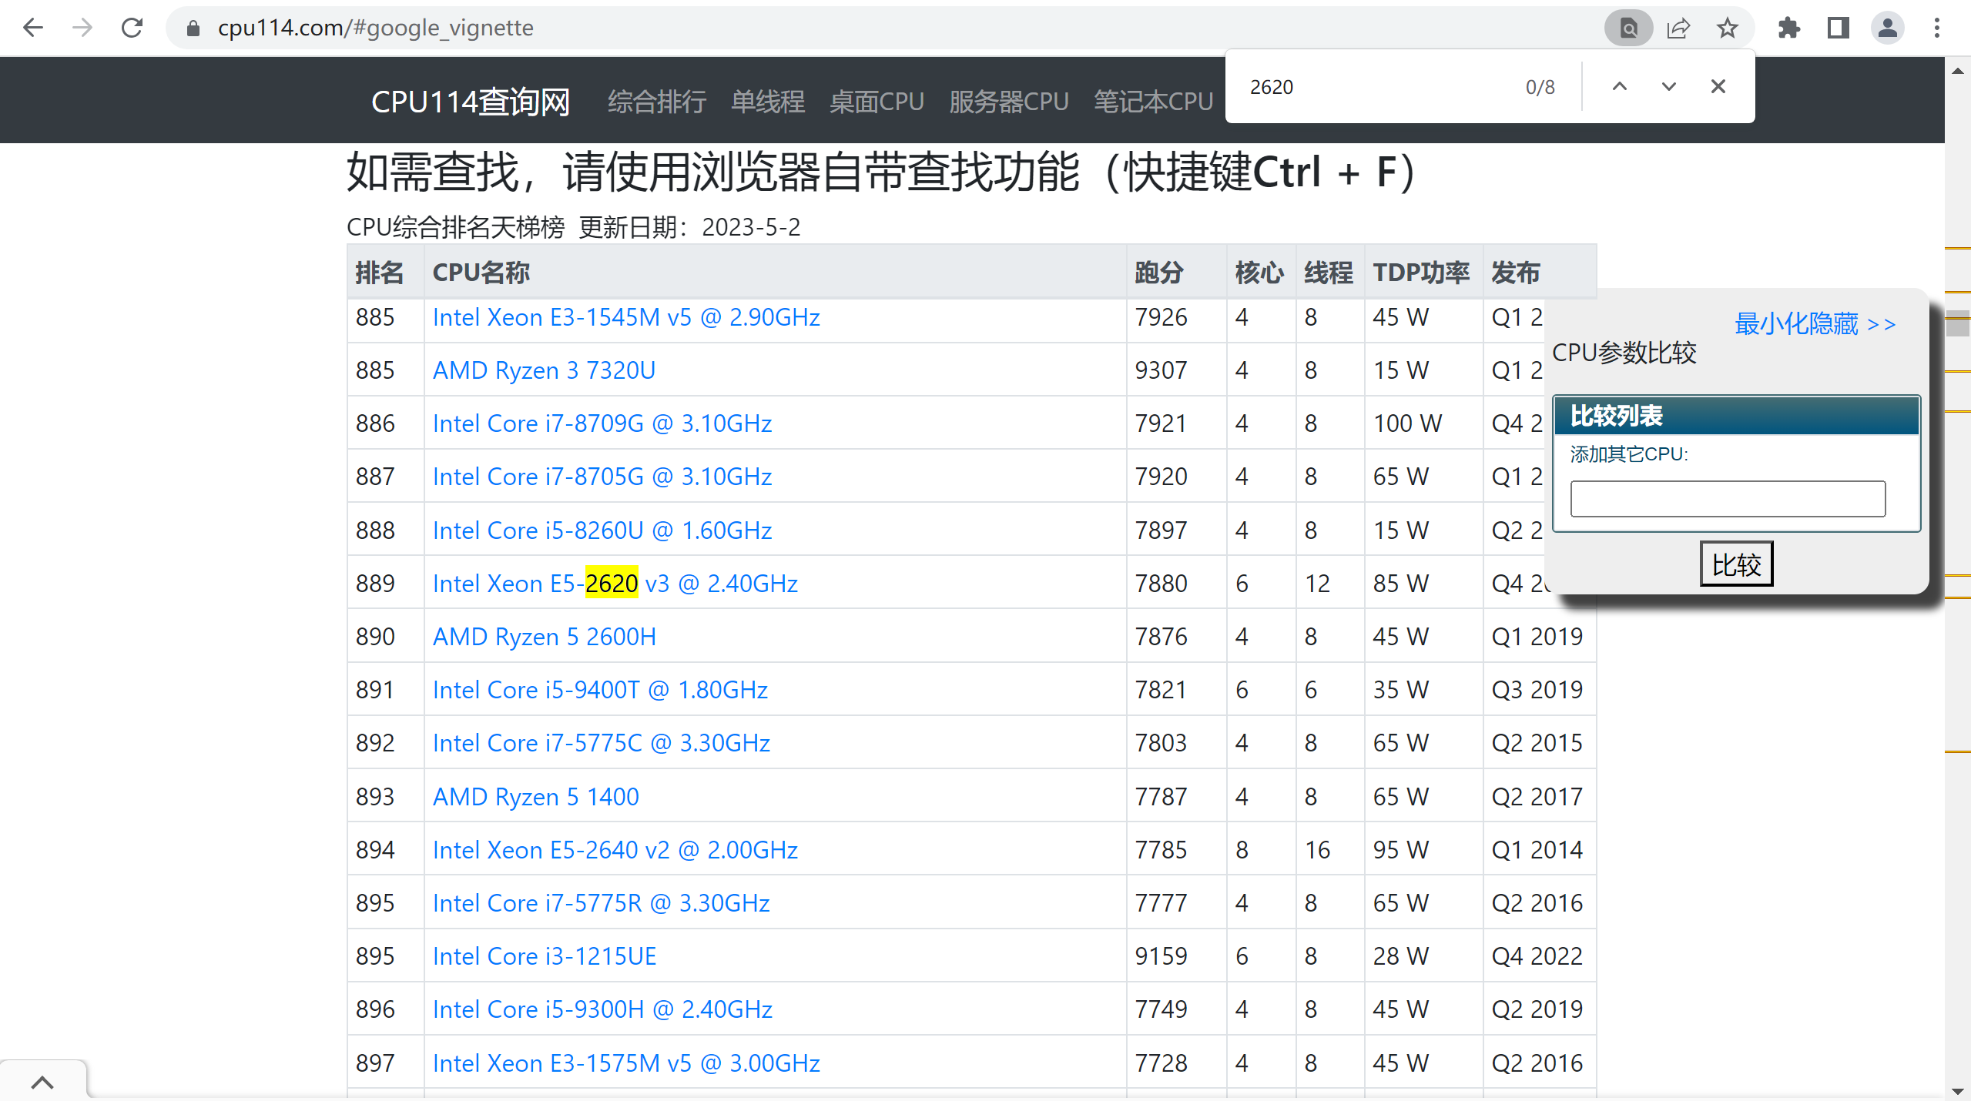Click the 添加其它CPU input field
The width and height of the screenshot is (1971, 1101).
pos(1728,499)
